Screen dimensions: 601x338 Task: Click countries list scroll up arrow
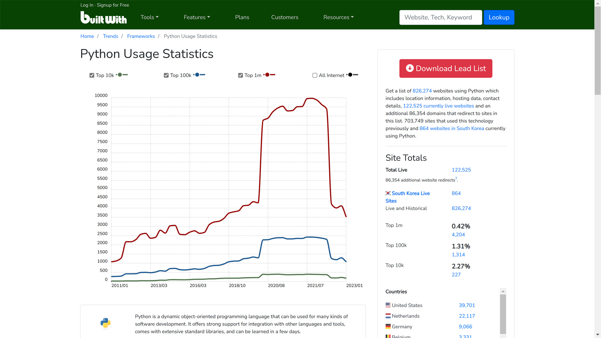[x=503, y=291]
